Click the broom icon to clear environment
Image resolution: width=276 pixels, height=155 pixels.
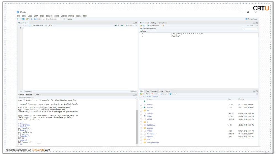coord(163,26)
